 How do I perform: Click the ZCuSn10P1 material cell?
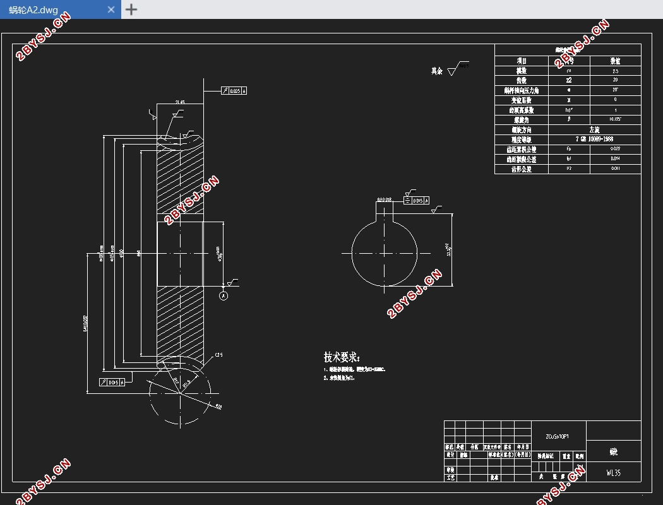(558, 437)
